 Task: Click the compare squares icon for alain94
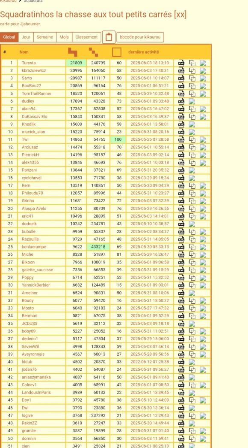click(x=192, y=109)
